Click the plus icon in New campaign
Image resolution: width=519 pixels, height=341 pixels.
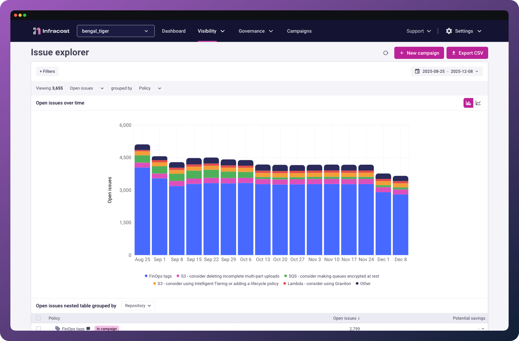(402, 53)
